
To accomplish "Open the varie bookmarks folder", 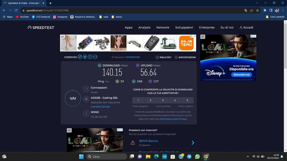I will [104, 17].
